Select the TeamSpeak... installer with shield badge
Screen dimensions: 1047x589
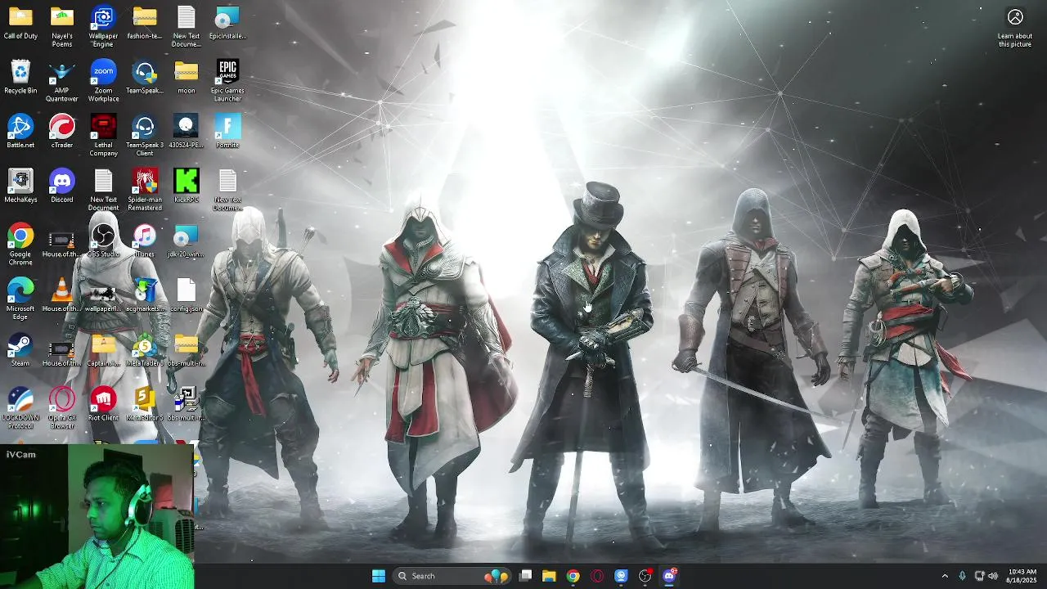pyautogui.click(x=145, y=78)
